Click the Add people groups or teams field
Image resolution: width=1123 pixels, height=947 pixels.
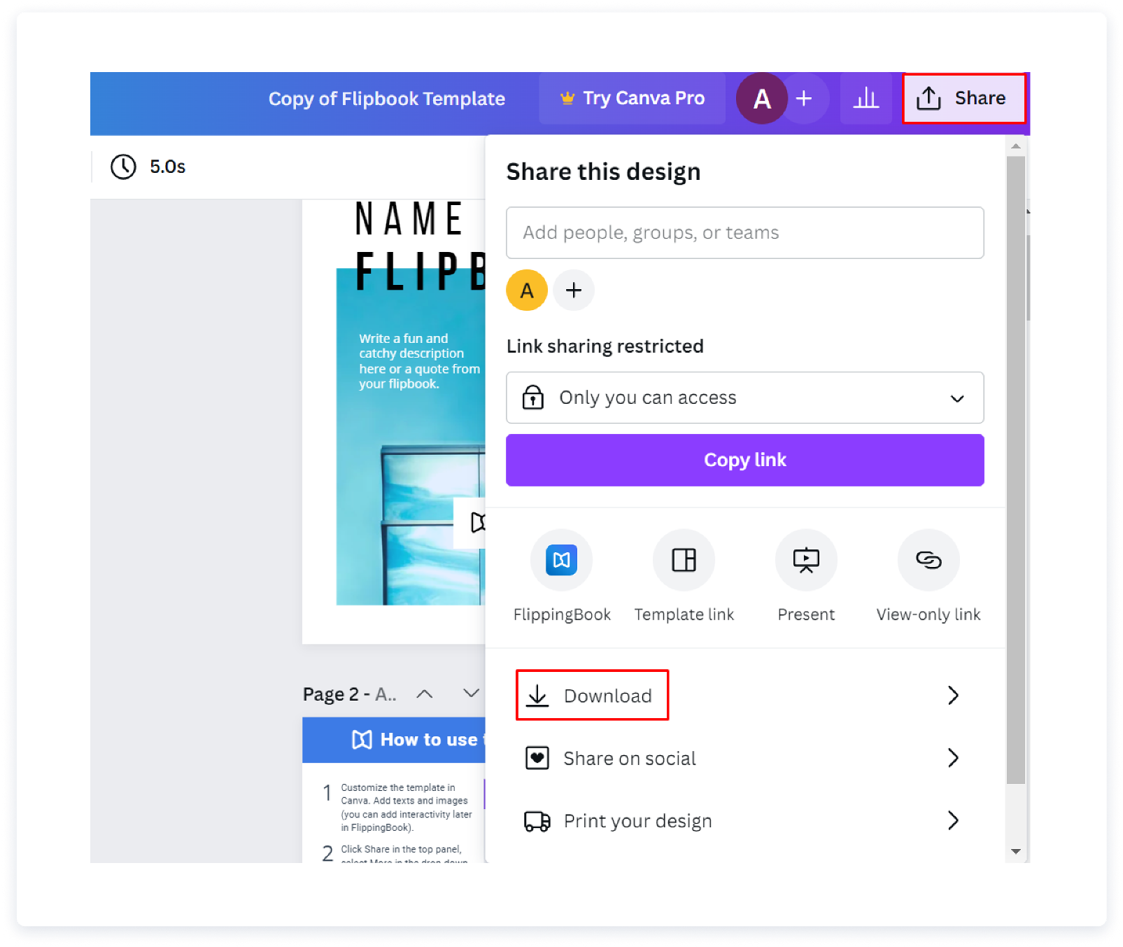(x=744, y=233)
